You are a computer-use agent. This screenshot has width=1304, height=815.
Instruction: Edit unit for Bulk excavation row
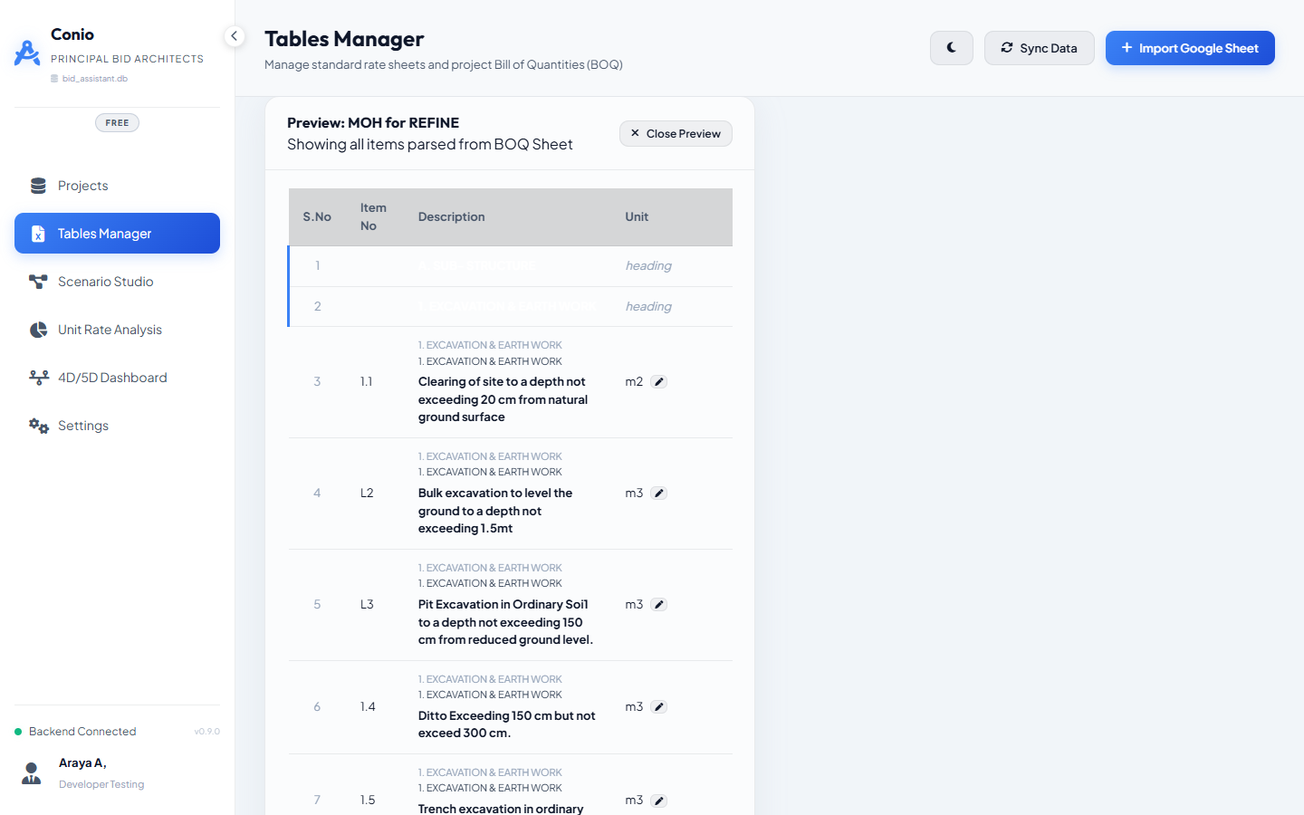(659, 494)
